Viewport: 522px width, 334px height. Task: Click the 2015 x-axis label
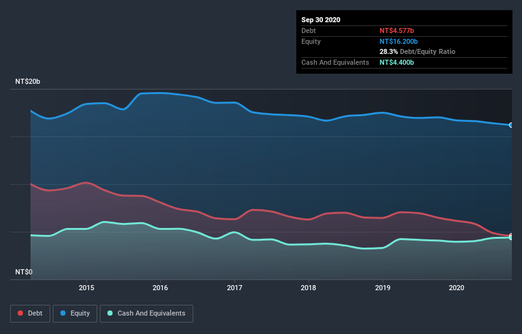point(86,288)
